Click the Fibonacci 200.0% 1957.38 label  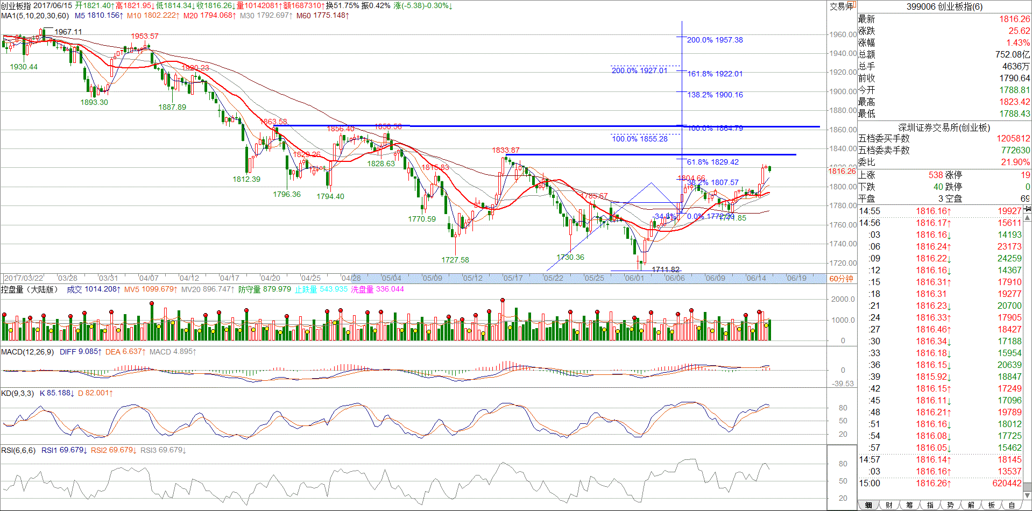[x=715, y=40]
